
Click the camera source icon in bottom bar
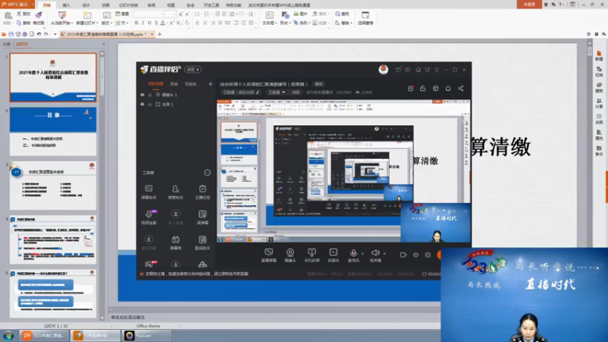click(x=290, y=252)
